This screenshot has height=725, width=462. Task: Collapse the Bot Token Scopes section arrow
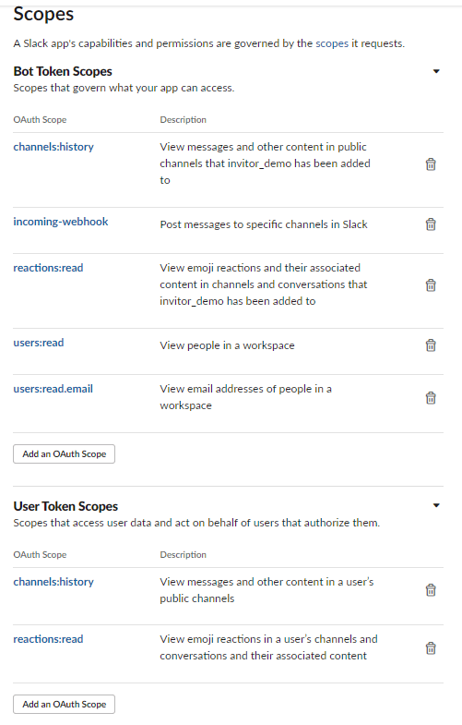[436, 71]
